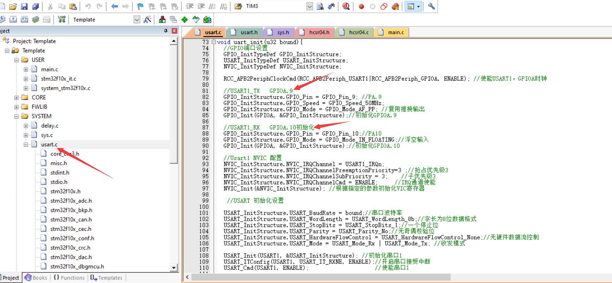612x283 pixels.
Task: Launch the Pack Installer
Action: [x=207, y=20]
